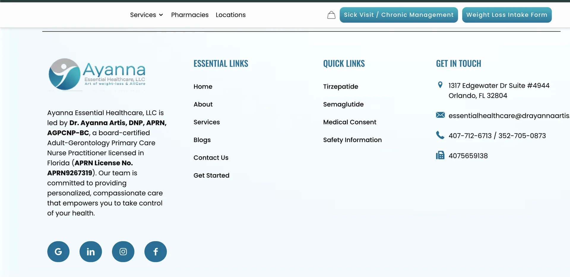Click the fax number 4075659138
This screenshot has height=277, width=570.
[x=468, y=156]
